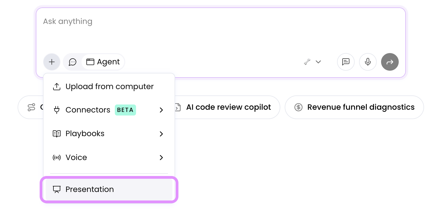Click the message note icon button
429x209 pixels.
[346, 62]
